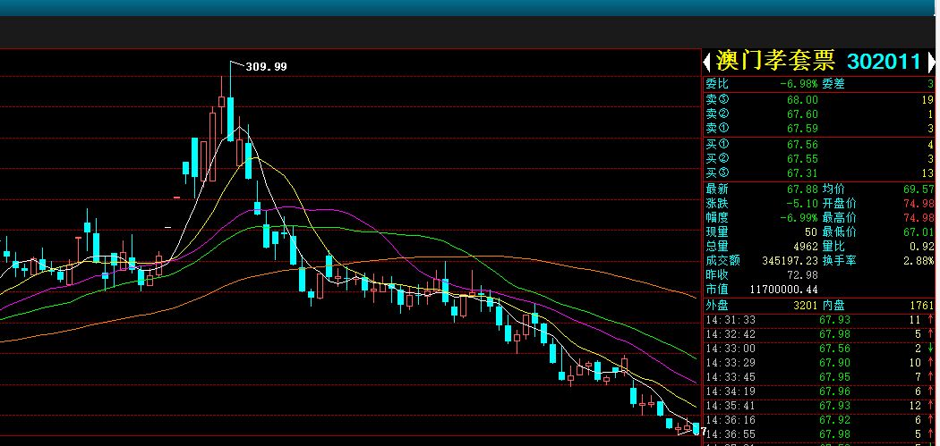Viewport: 940px width, 446px height.
Task: Click the 成交额 value 345197.23
Action: (790, 261)
